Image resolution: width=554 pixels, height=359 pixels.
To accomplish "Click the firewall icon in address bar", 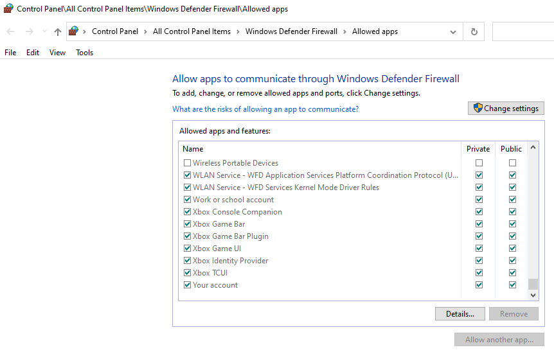I will click(74, 31).
